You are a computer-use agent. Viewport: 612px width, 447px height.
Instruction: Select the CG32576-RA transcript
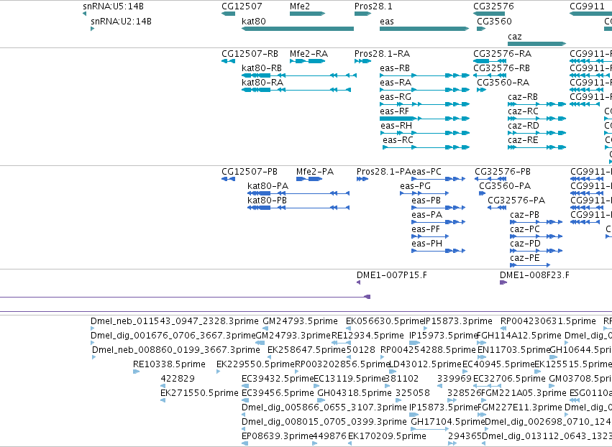(x=488, y=61)
